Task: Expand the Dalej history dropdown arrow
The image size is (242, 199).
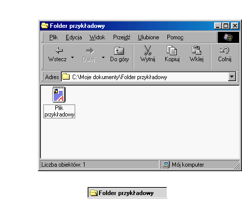Action: [103, 57]
